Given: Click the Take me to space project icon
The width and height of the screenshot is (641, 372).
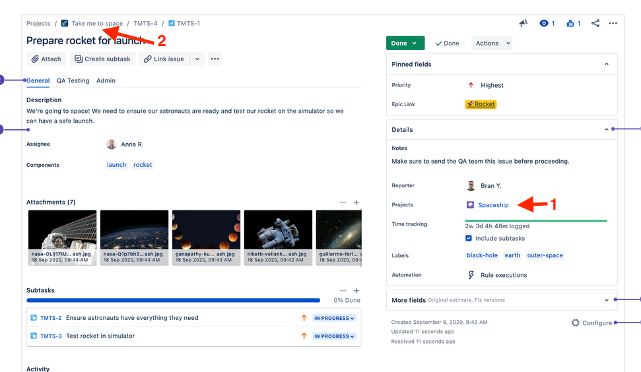Looking at the screenshot, I should click(65, 23).
